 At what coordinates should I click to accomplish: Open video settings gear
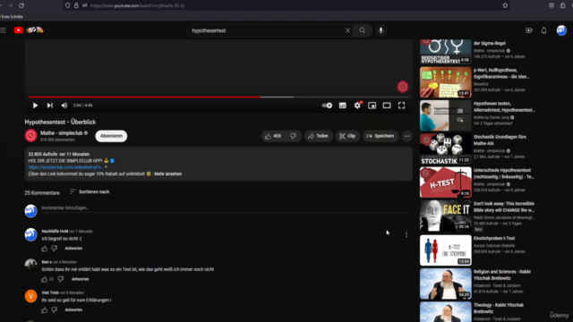coord(357,106)
